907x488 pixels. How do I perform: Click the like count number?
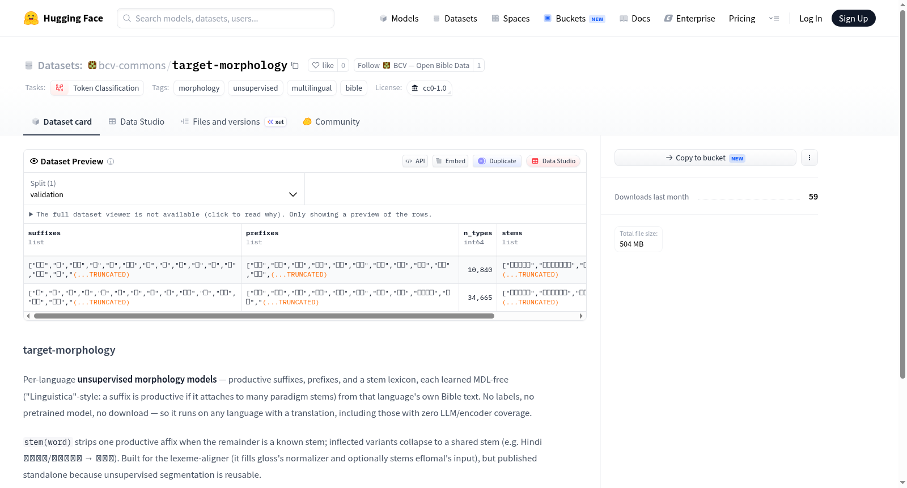pos(343,65)
